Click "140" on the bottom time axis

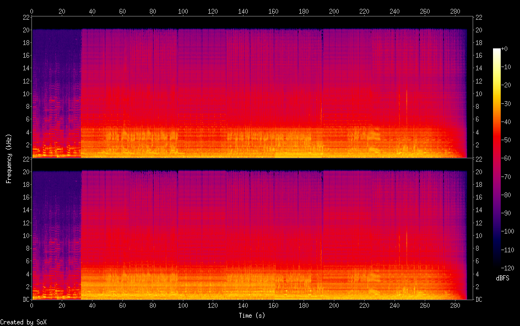pyautogui.click(x=243, y=306)
